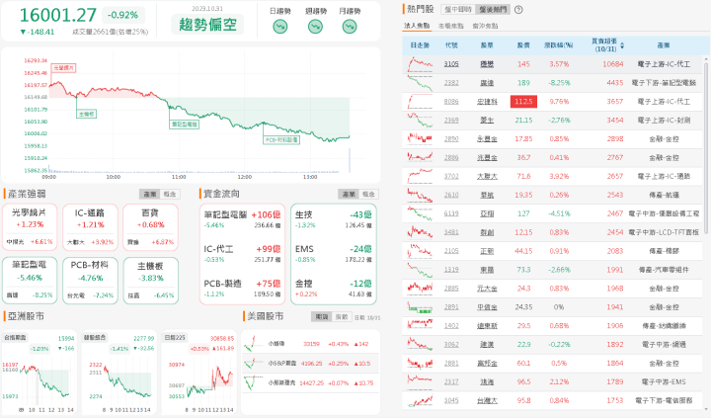Click the 主機板 marker on intraday chart

(86, 114)
